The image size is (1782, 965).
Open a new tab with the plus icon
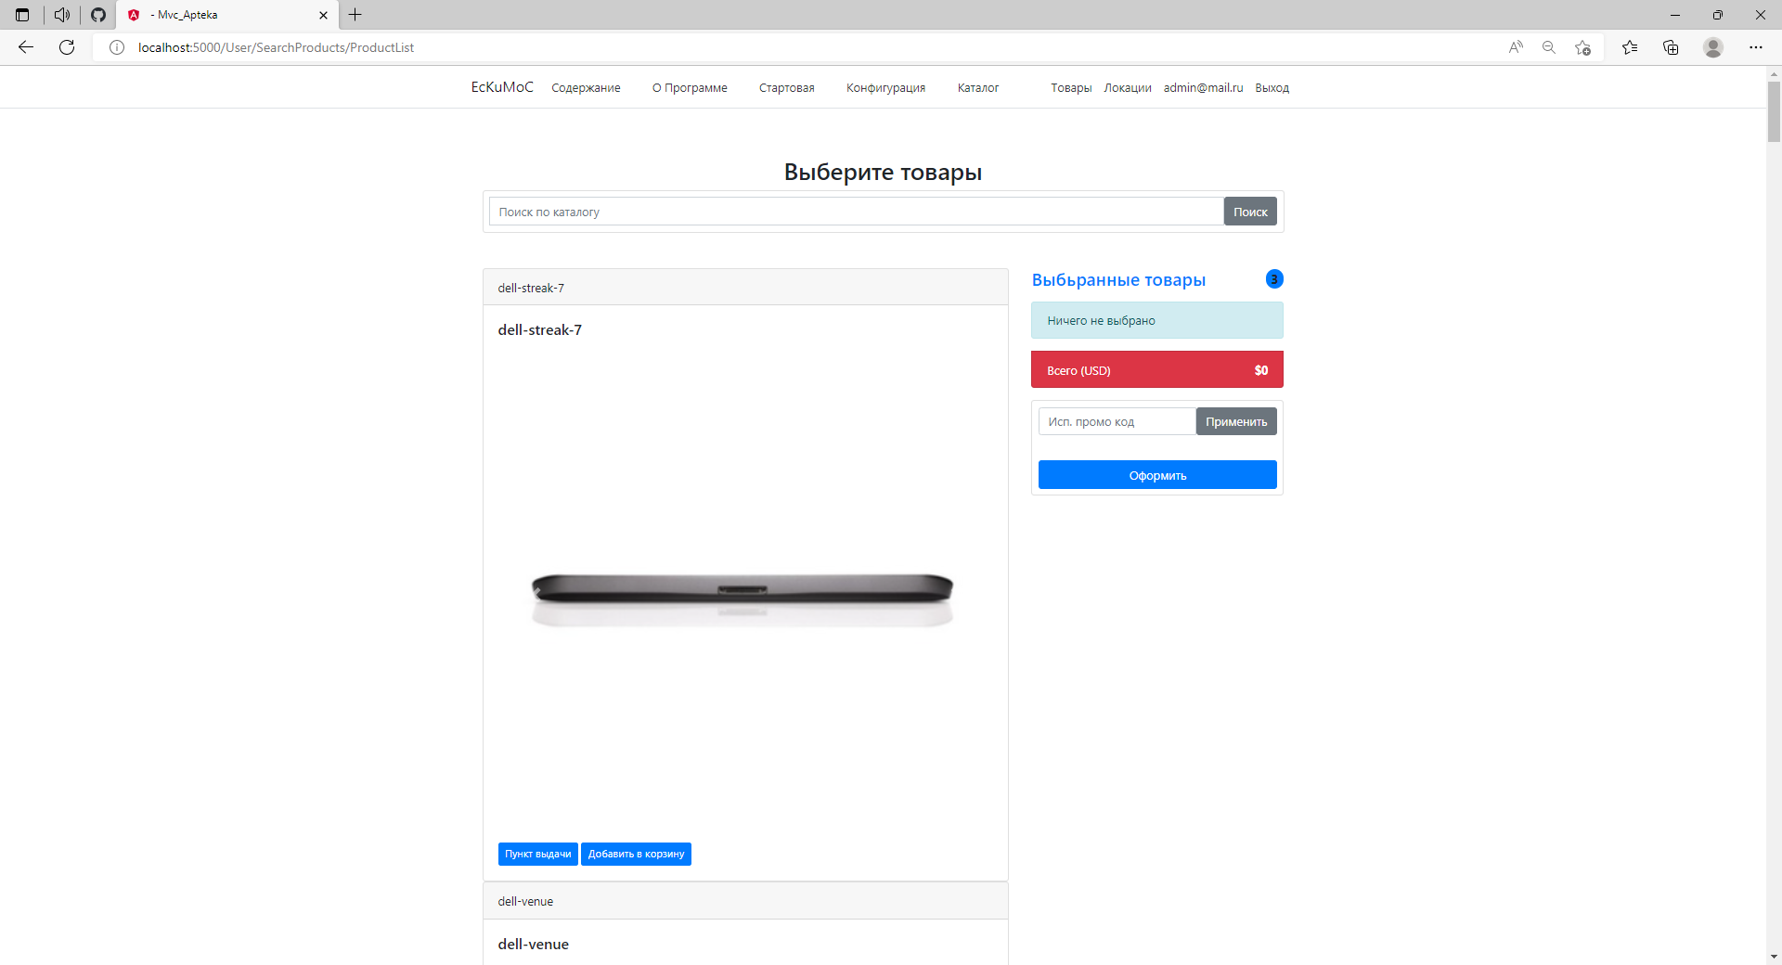point(355,15)
